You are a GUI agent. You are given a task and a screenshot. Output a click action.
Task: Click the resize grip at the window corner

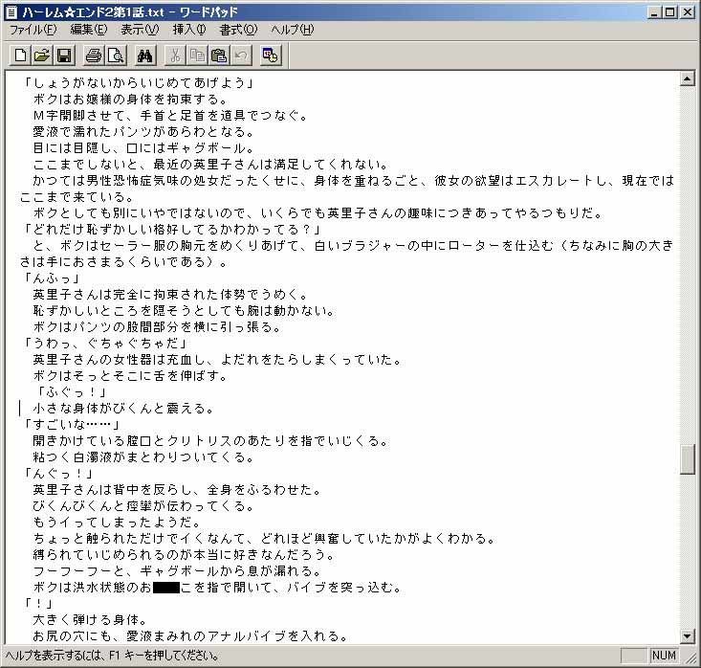pos(691,657)
